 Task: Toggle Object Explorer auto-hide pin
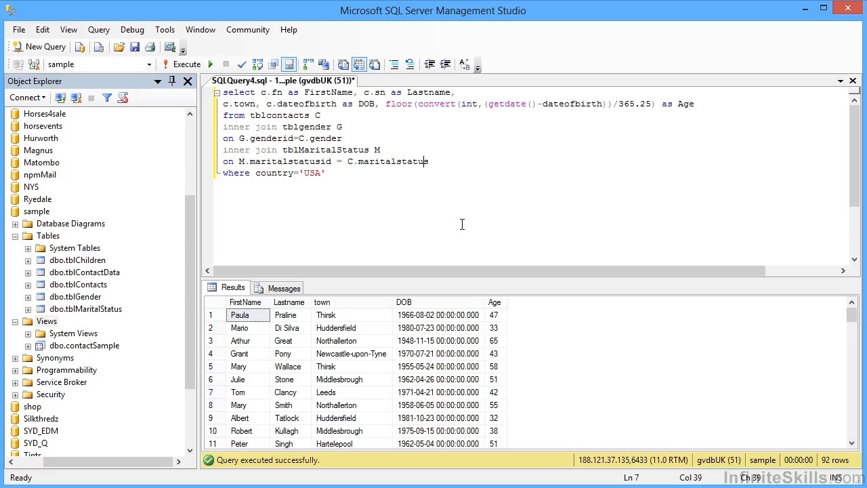[172, 81]
